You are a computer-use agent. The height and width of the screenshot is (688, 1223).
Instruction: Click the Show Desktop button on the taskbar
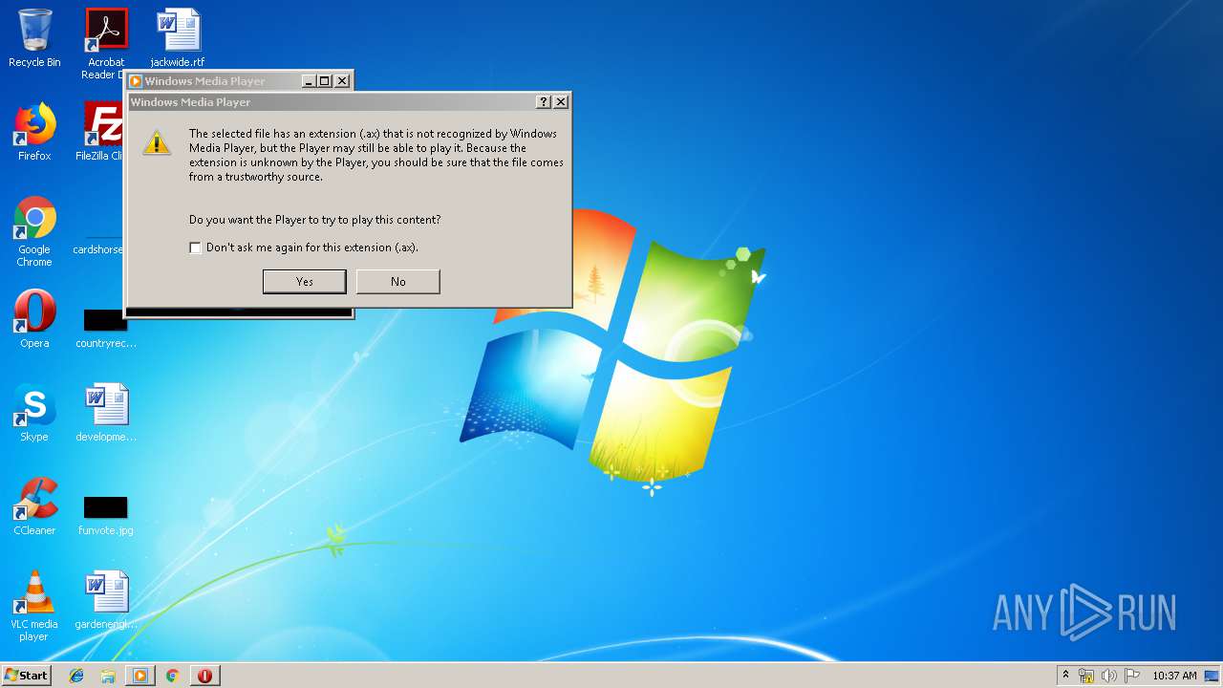pyautogui.click(x=1213, y=676)
